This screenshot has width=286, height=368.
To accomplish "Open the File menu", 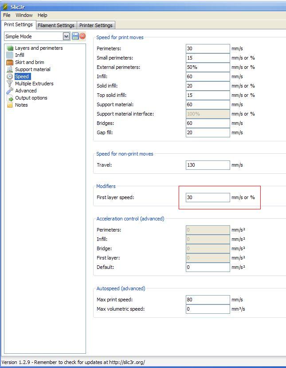I will tap(7, 15).
